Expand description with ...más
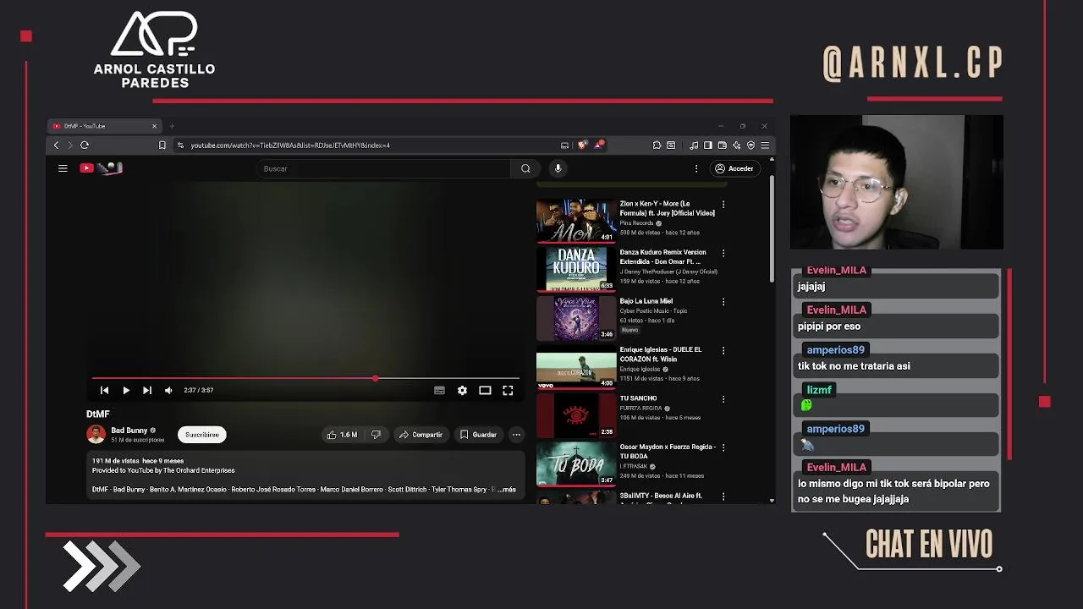 coord(506,490)
